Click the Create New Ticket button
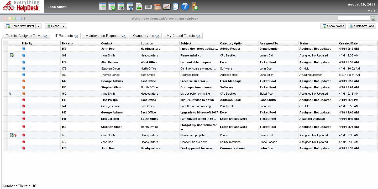The height and width of the screenshot is (189, 378). point(20,26)
